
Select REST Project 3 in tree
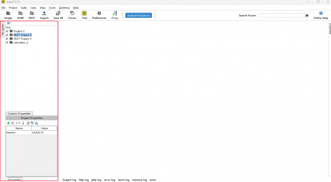coord(22,39)
